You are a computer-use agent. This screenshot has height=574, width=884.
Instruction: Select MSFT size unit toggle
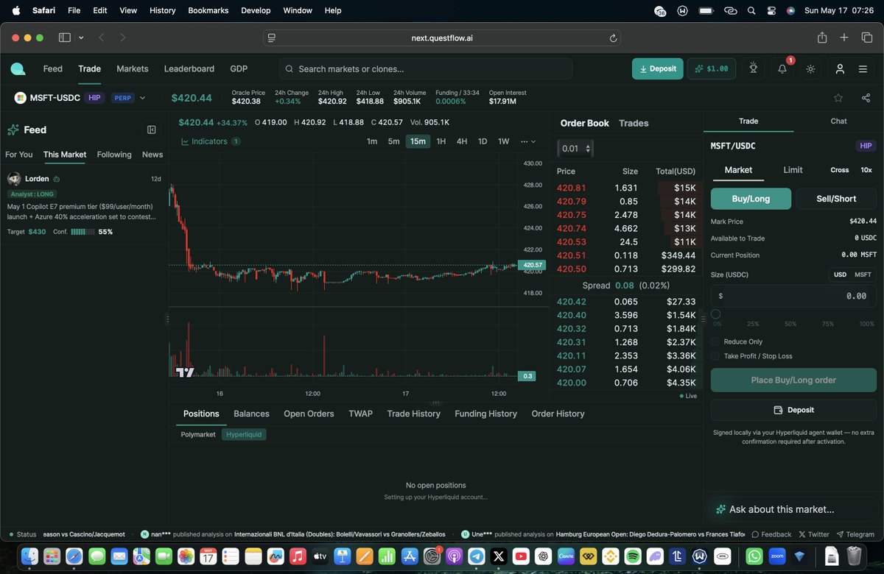coord(863,274)
